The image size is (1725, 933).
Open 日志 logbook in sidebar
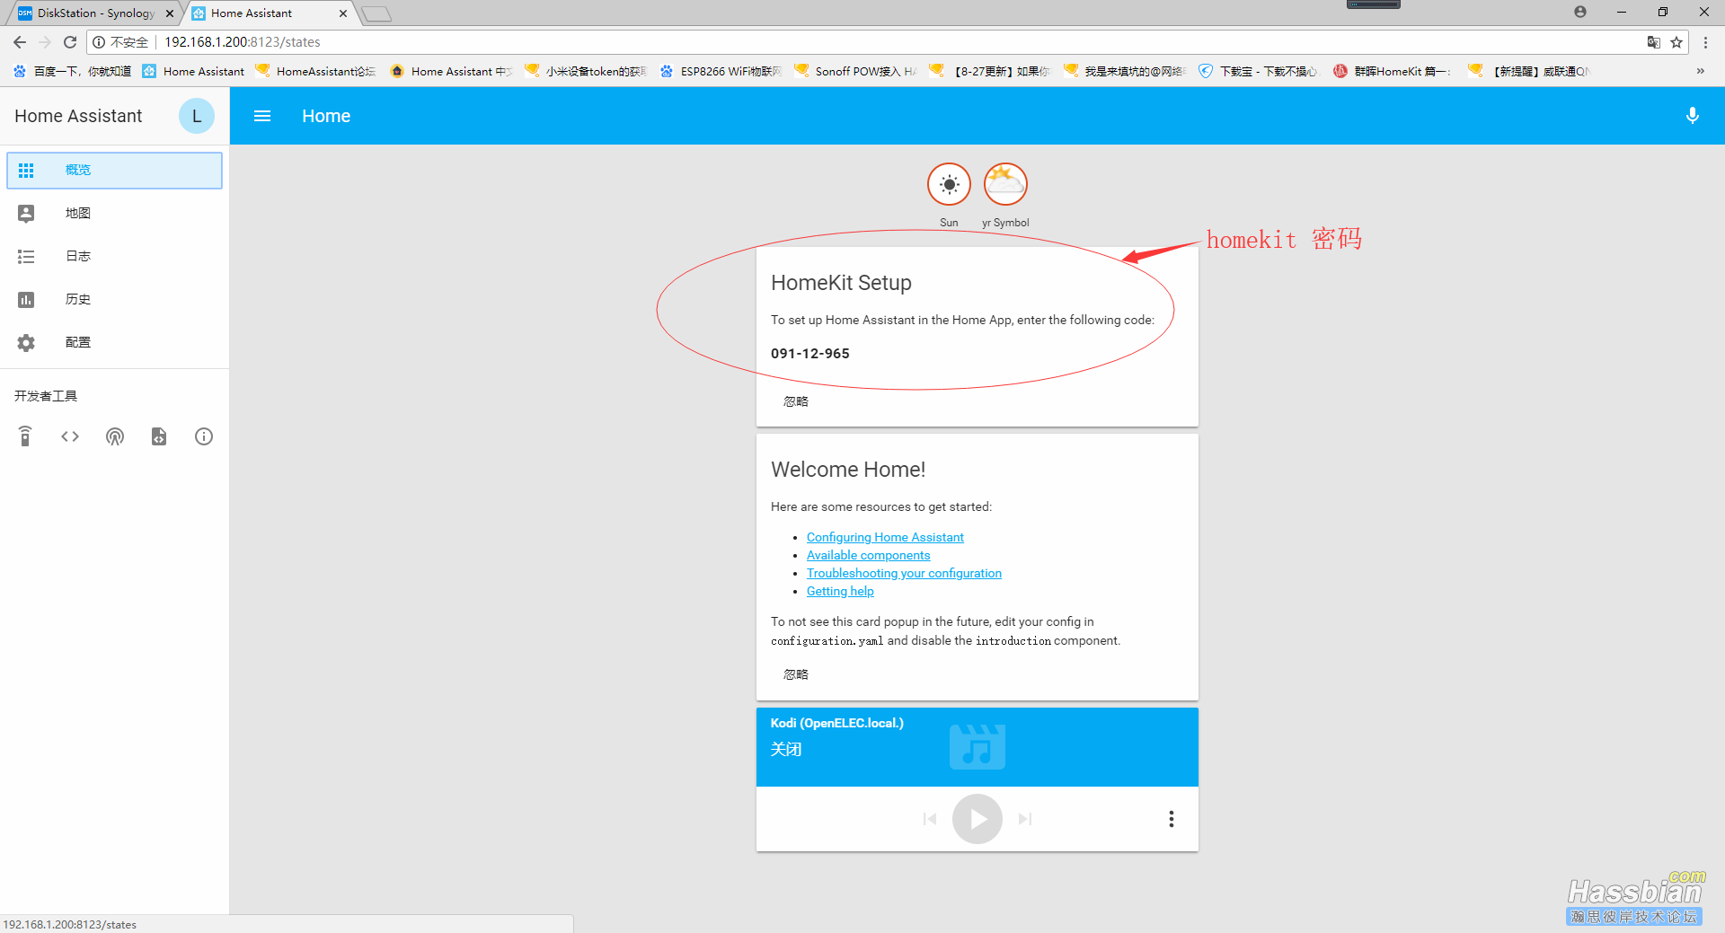click(x=114, y=256)
